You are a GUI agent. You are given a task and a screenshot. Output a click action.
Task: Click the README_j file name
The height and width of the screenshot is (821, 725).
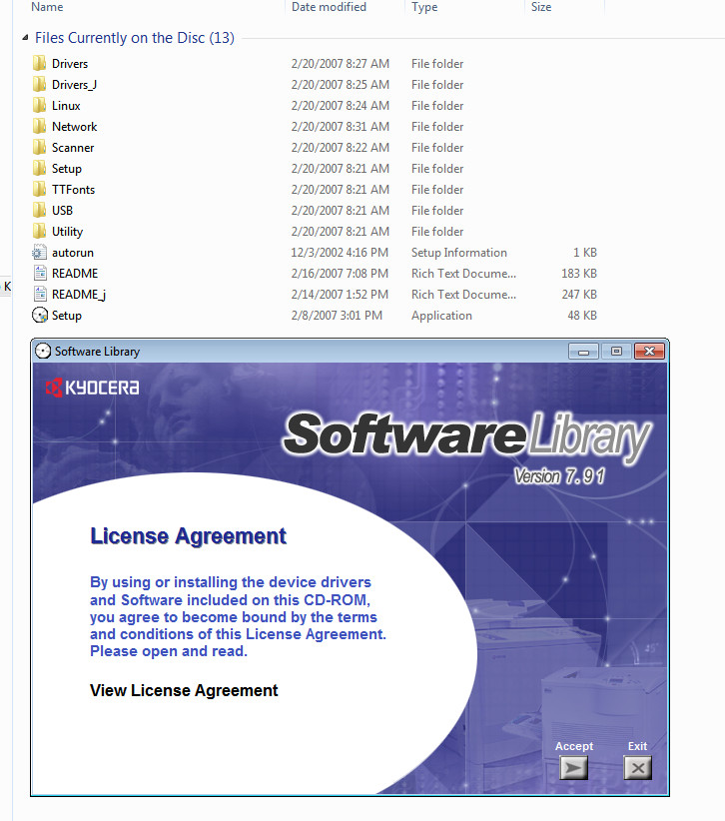pyautogui.click(x=79, y=295)
